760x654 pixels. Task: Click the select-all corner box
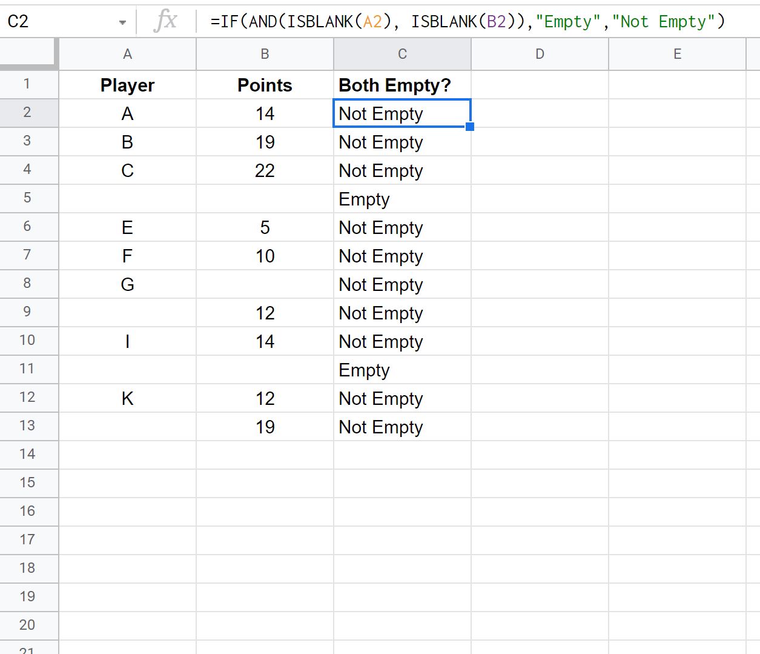(x=29, y=54)
